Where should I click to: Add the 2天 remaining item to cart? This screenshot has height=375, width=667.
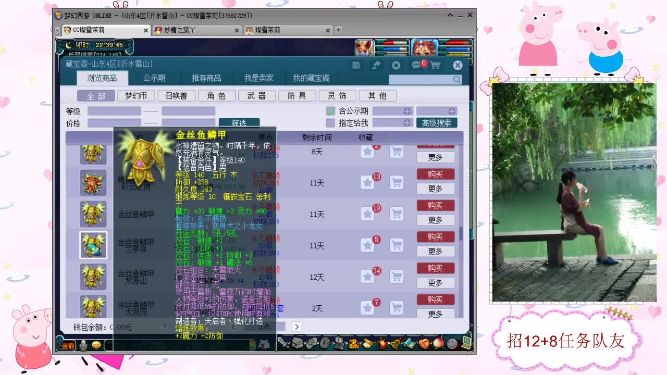(397, 308)
